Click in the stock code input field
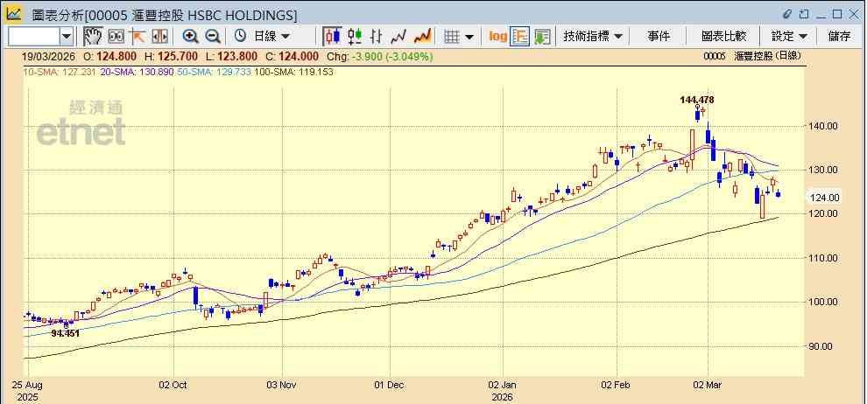This screenshot has width=867, height=404. [x=33, y=37]
